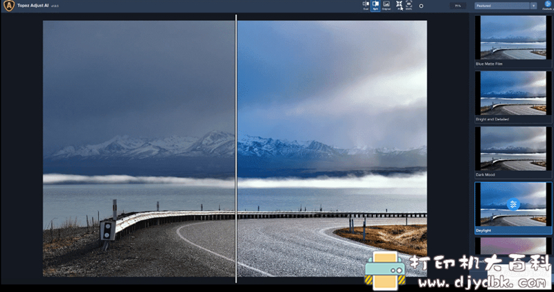Image resolution: width=554 pixels, height=292 pixels.
Task: Click the Featured dropdown arrow
Action: (x=533, y=6)
